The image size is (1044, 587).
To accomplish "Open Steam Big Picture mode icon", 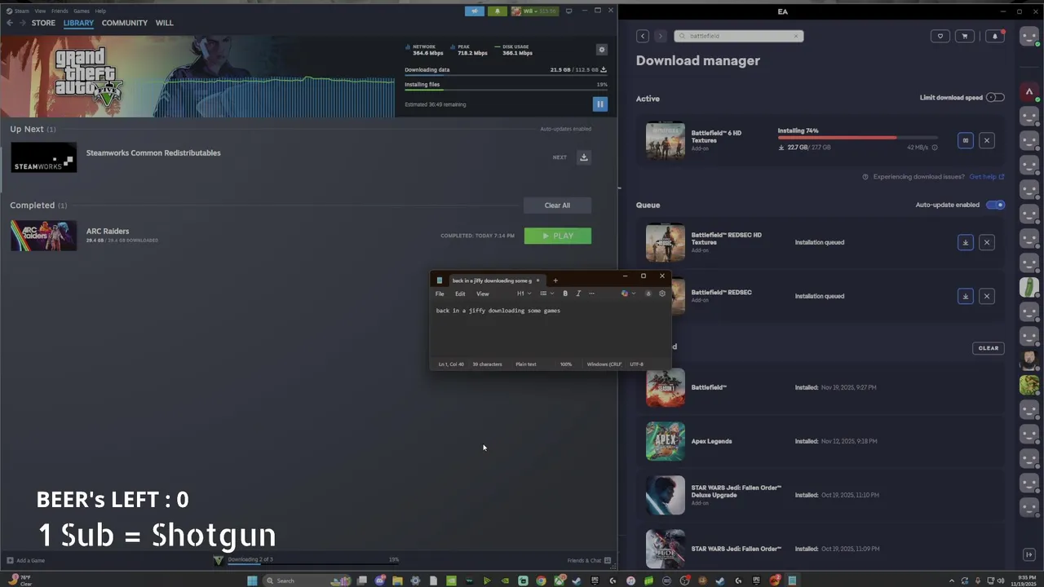I will click(568, 11).
